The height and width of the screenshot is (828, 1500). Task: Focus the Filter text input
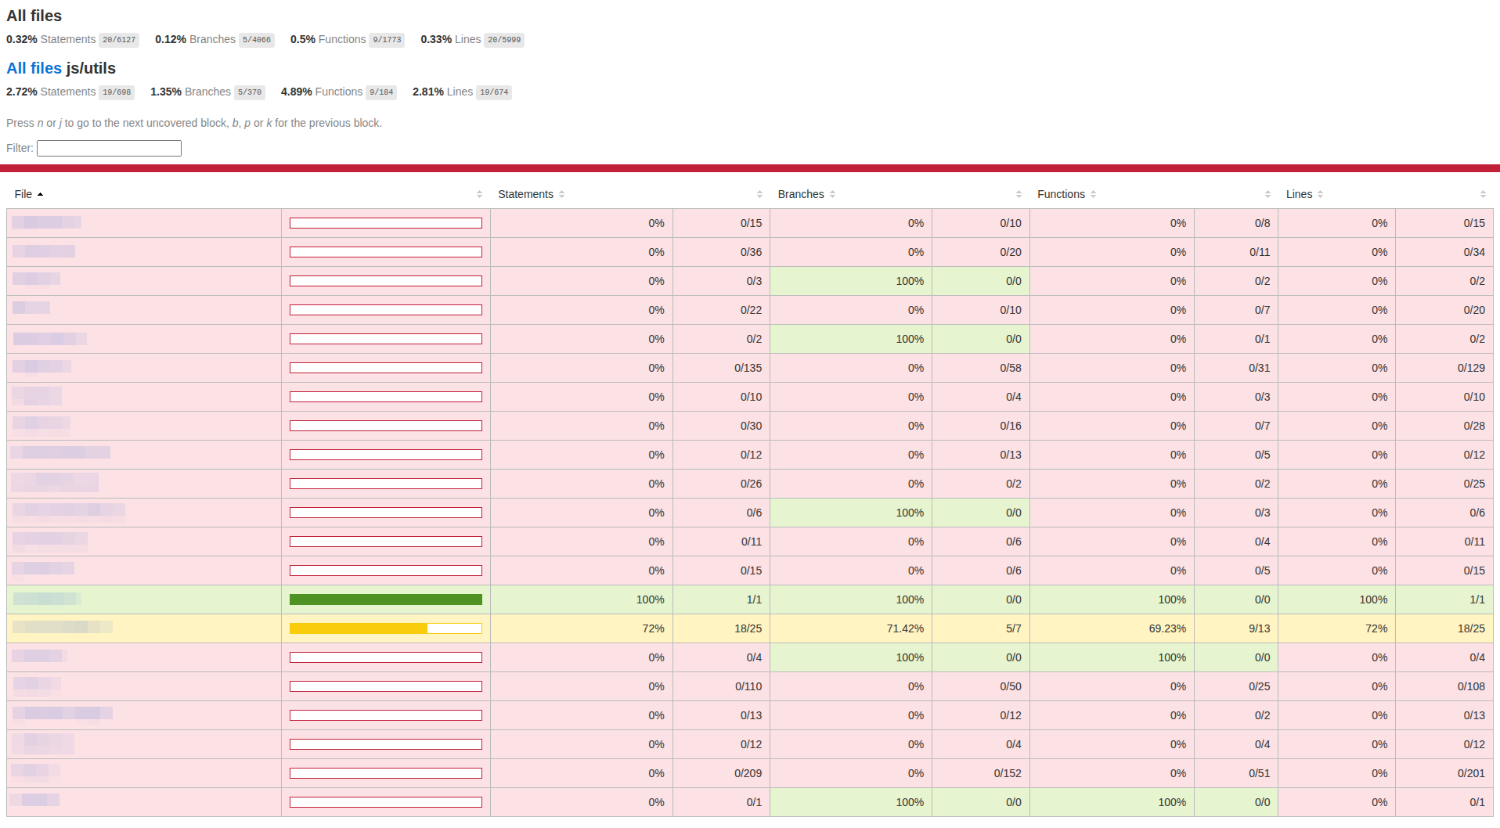109,148
